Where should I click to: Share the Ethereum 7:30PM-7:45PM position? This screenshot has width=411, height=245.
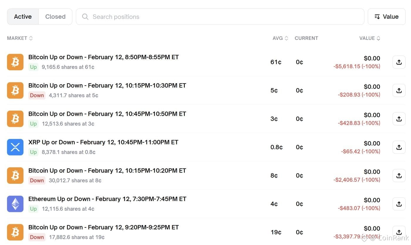click(x=399, y=204)
